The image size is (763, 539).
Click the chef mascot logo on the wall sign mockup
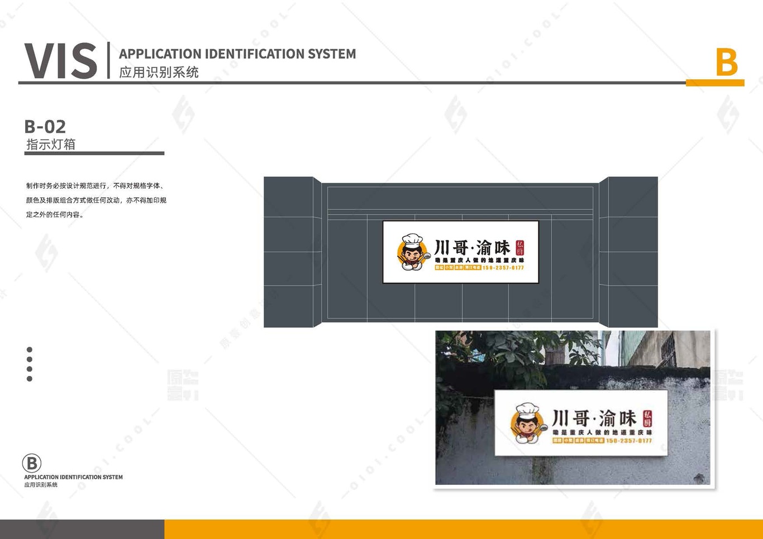click(413, 252)
